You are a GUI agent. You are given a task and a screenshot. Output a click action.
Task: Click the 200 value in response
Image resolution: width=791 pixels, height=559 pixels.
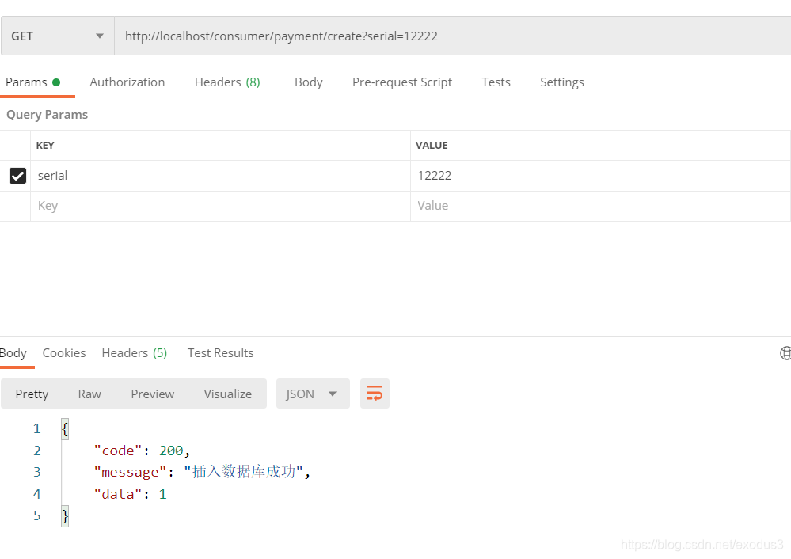click(x=171, y=451)
